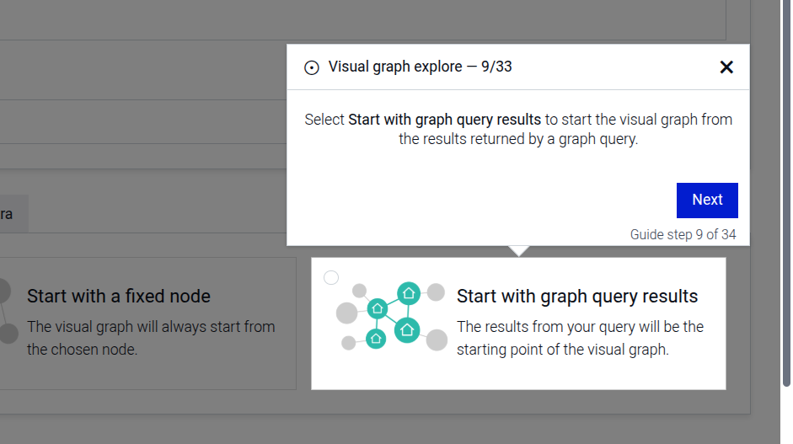Image resolution: width=793 pixels, height=444 pixels.
Task: Click the guide target icon beside the title
Action: (312, 67)
